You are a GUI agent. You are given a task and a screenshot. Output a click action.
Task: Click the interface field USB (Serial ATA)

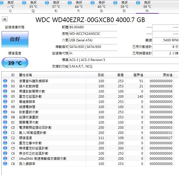tap(93, 40)
